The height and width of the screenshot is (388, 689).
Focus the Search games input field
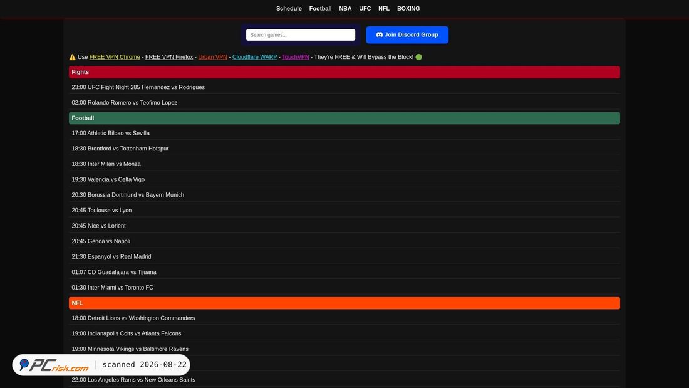pyautogui.click(x=301, y=34)
